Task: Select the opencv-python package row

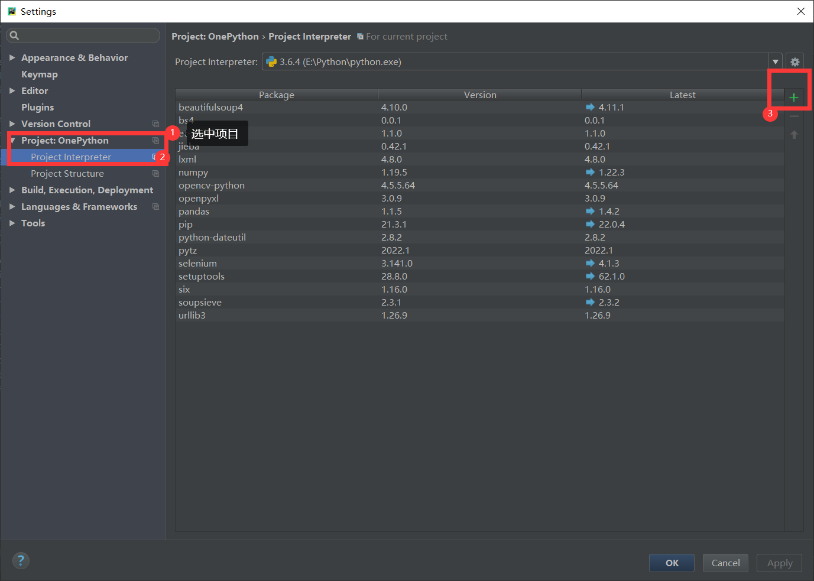Action: point(479,185)
